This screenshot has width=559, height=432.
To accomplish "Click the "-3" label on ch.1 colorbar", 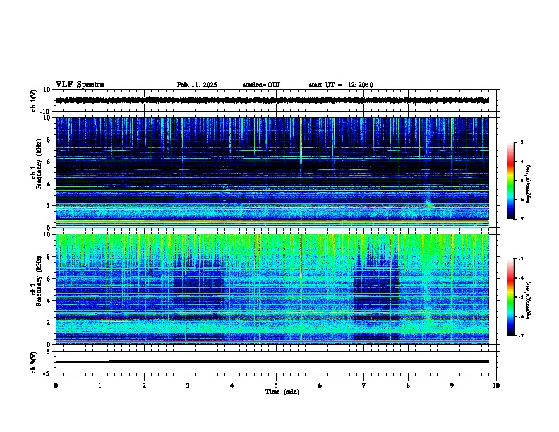I will point(520,143).
